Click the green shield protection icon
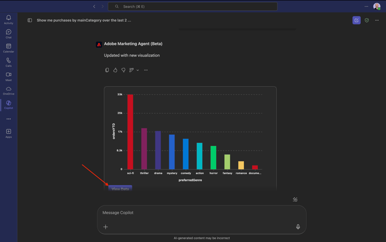 tap(367, 20)
